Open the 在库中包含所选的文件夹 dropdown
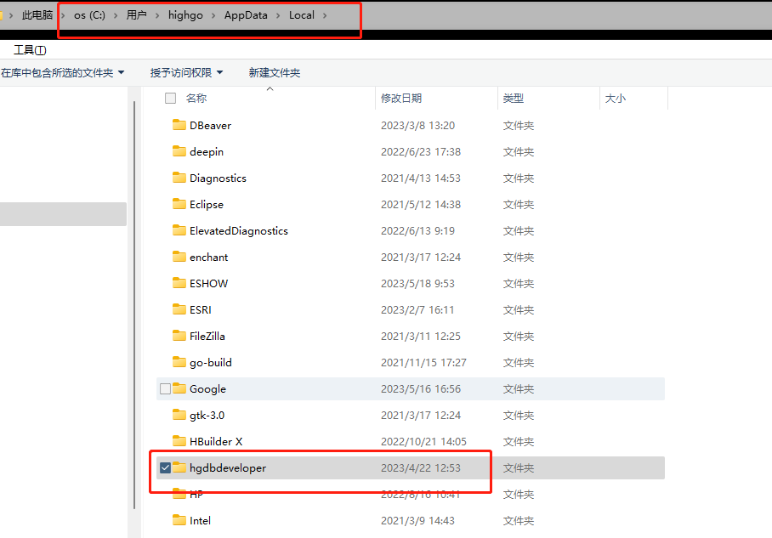772x538 pixels. (x=63, y=73)
